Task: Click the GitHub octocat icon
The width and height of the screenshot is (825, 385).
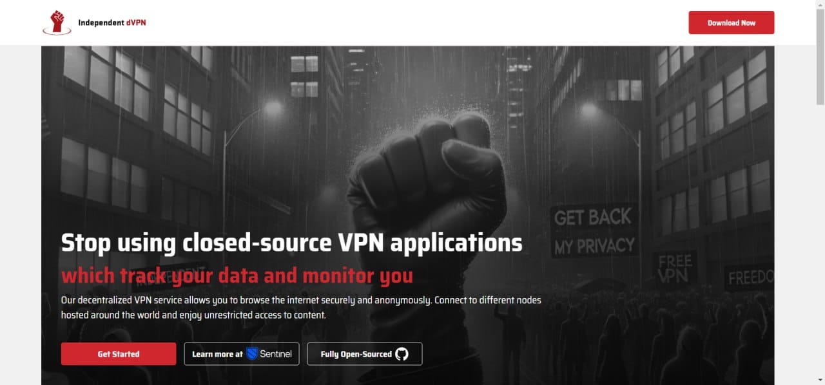Action: 402,354
